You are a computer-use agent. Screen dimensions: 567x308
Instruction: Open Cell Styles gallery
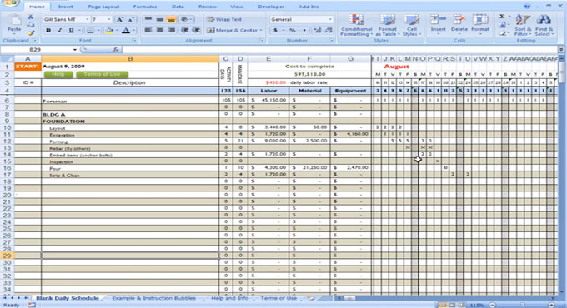[x=412, y=25]
